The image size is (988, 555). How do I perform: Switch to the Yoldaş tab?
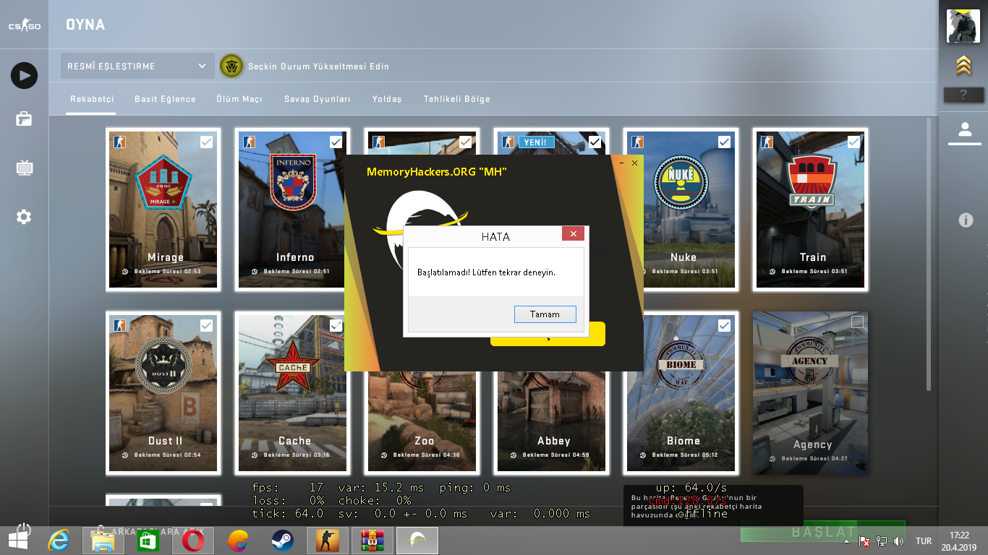point(387,99)
